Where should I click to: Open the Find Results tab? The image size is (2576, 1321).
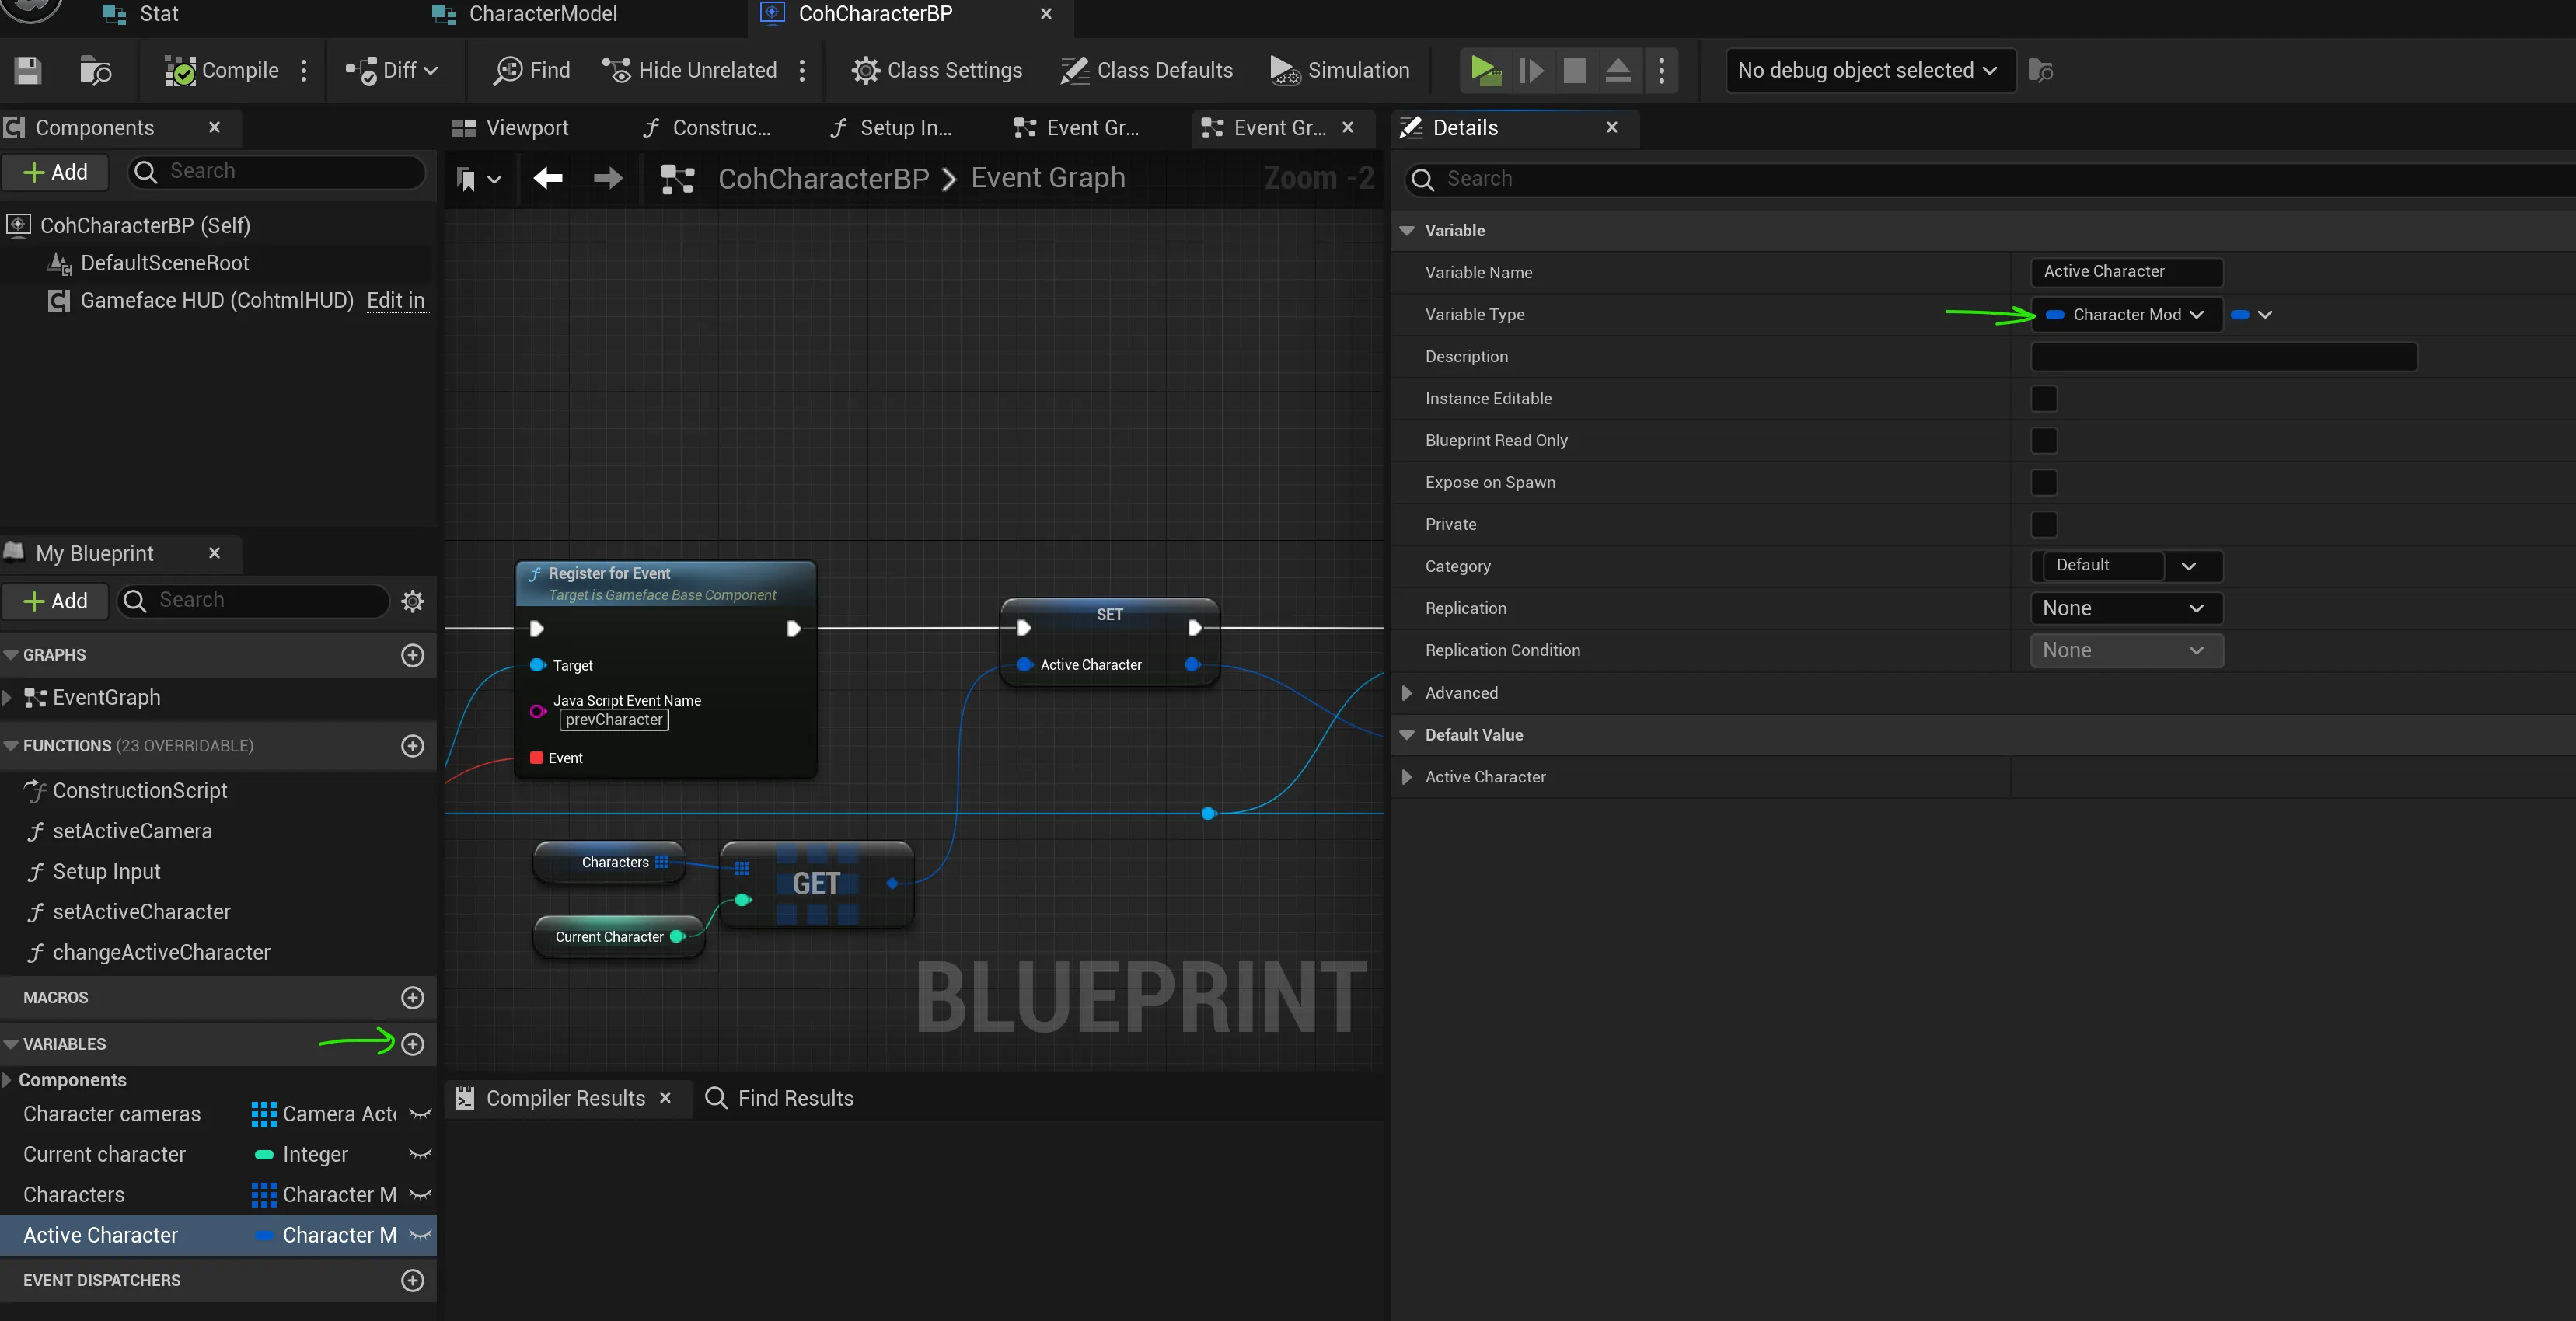[x=780, y=1099]
